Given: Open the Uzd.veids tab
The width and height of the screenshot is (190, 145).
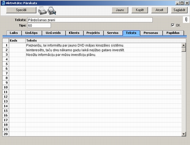Looking at the screenshot, I should (x=53, y=33).
